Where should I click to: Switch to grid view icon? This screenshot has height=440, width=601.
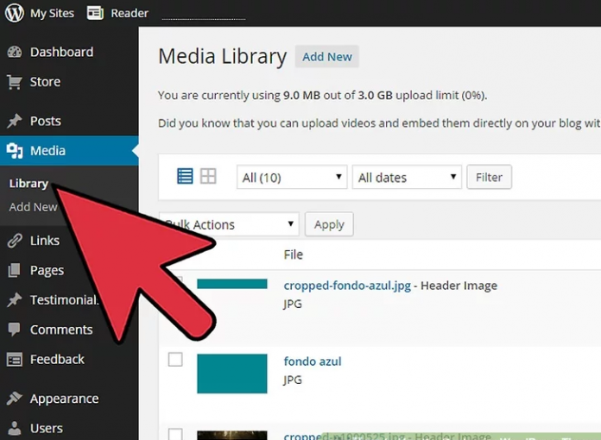(x=208, y=176)
